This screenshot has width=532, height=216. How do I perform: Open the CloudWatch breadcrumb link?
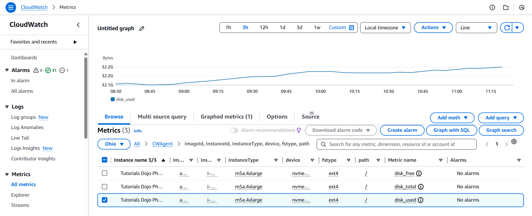(34, 7)
